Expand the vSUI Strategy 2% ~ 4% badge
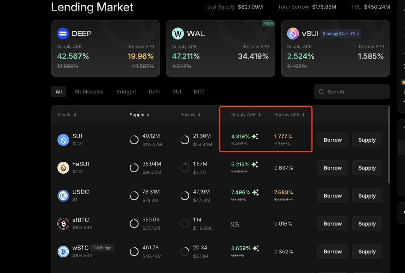The height and width of the screenshot is (273, 405). pos(341,34)
